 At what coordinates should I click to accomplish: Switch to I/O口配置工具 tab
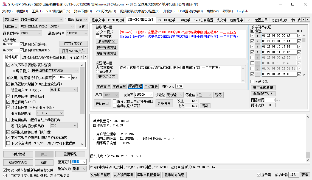[257, 20]
